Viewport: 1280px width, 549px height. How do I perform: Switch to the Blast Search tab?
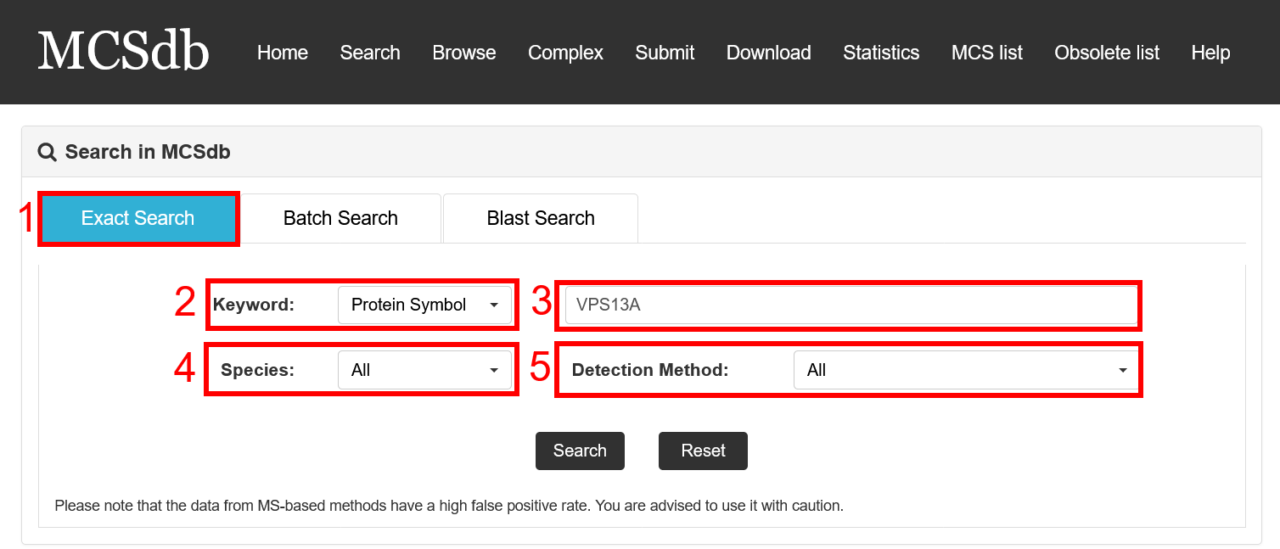[x=541, y=218]
